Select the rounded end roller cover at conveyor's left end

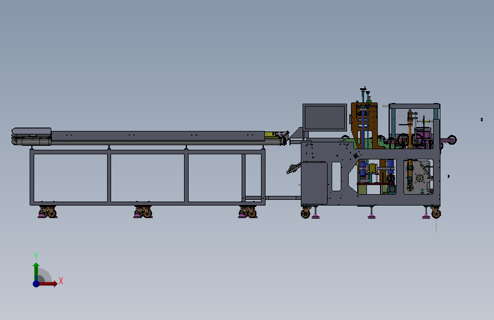(x=31, y=137)
